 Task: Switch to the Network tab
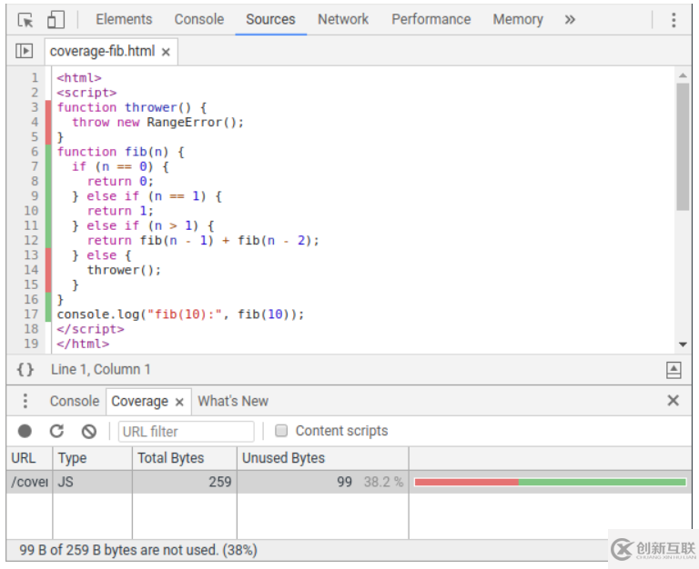point(343,19)
